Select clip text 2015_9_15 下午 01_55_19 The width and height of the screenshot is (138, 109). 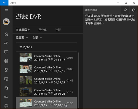click(50, 71)
